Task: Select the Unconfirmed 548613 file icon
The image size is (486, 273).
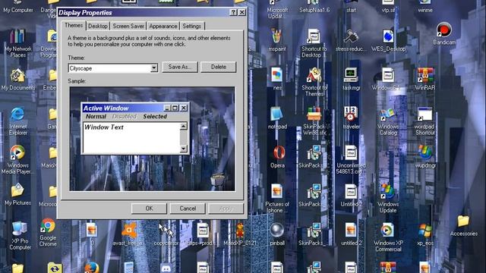Action: click(351, 160)
